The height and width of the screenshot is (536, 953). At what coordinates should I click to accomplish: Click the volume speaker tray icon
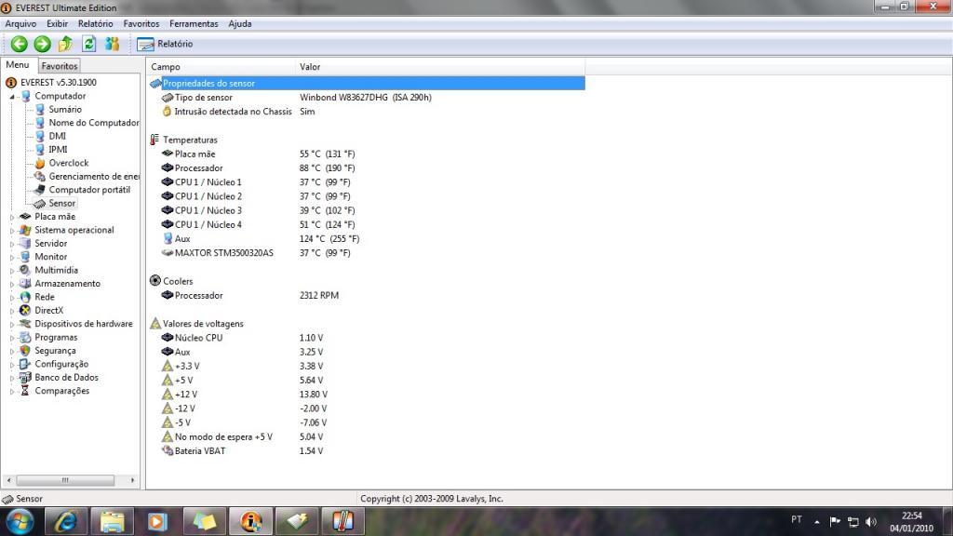click(x=871, y=521)
